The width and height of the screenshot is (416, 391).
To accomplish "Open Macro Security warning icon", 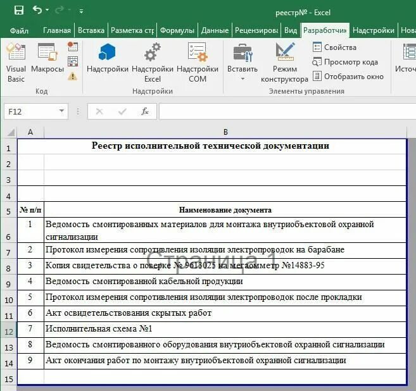I will click(72, 77).
